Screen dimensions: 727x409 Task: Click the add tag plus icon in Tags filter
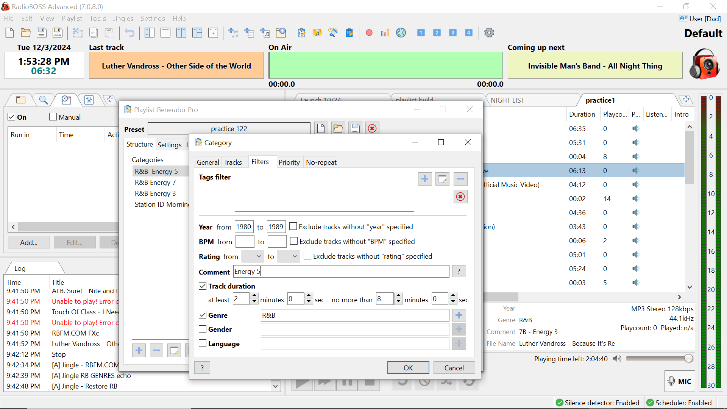coord(424,179)
